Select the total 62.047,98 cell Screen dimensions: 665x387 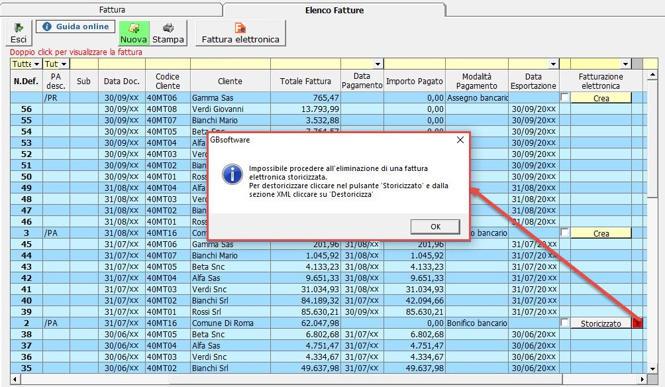[x=305, y=323]
